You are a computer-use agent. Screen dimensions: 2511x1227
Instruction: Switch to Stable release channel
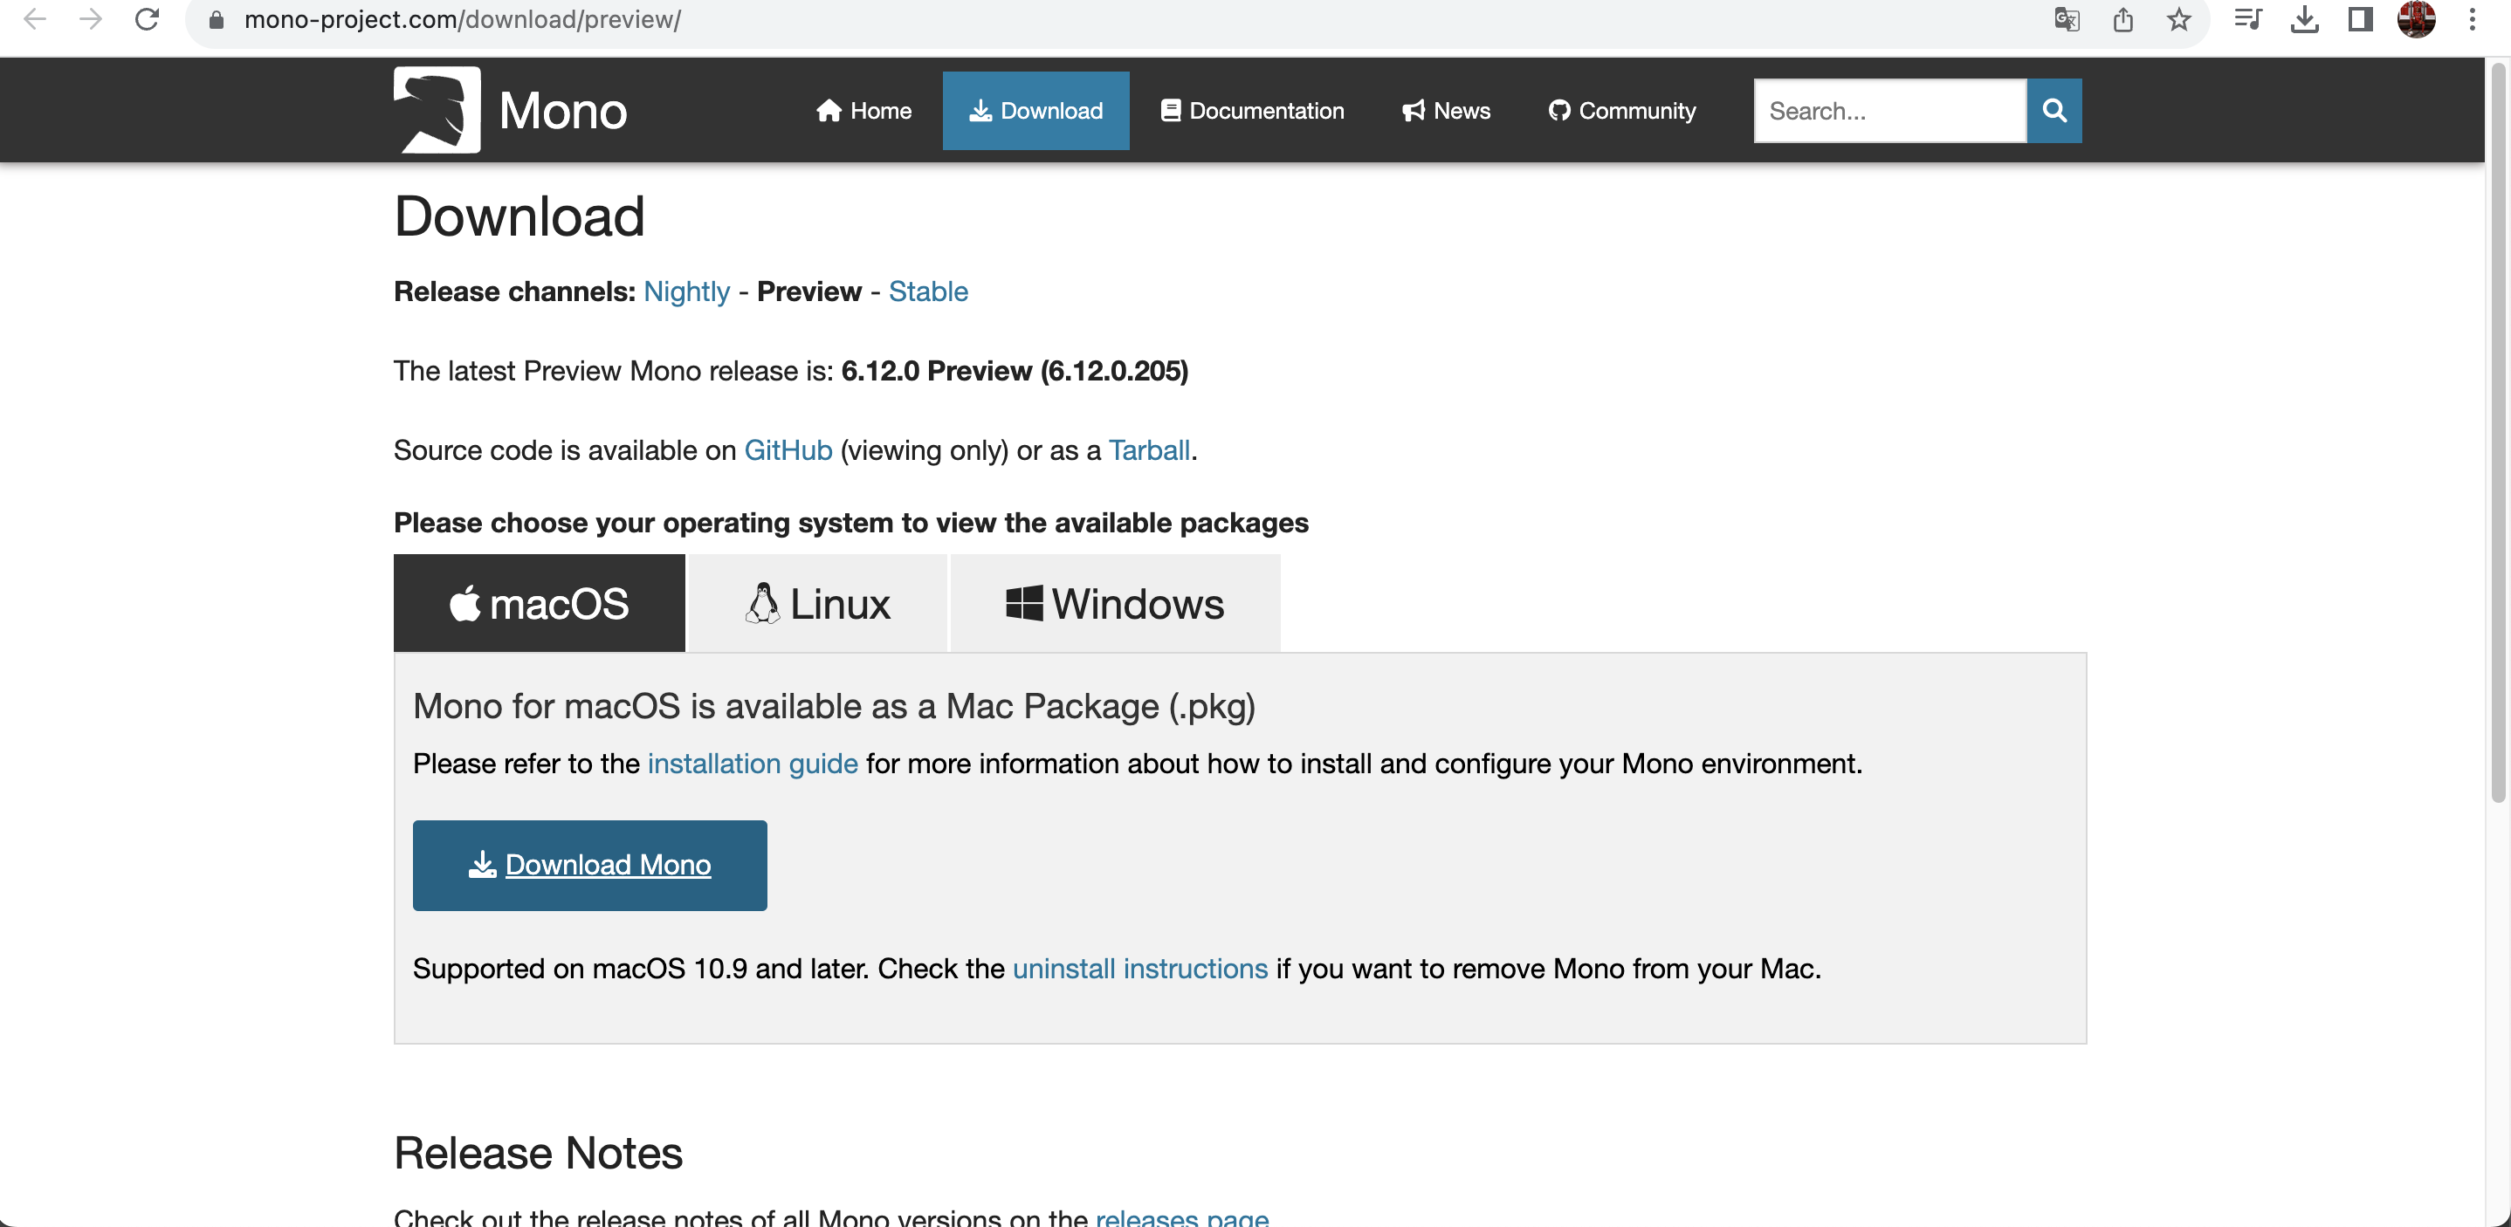coord(928,291)
